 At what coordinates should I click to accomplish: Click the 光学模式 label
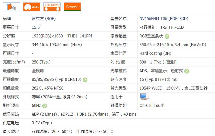click(118, 71)
